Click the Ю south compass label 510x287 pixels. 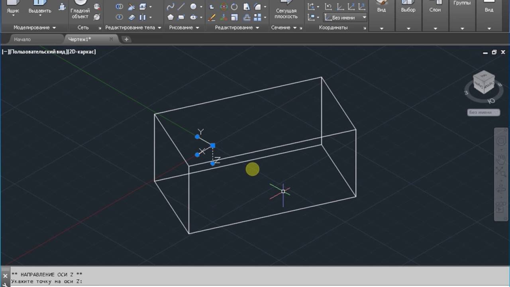491,101
